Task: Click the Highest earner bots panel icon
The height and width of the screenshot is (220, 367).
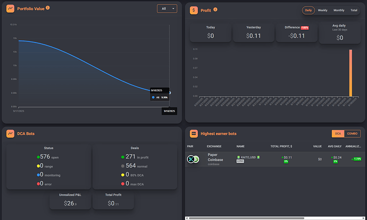Action: (194, 133)
